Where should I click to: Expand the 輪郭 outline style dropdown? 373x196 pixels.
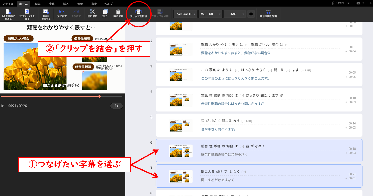pyautogui.click(x=235, y=14)
